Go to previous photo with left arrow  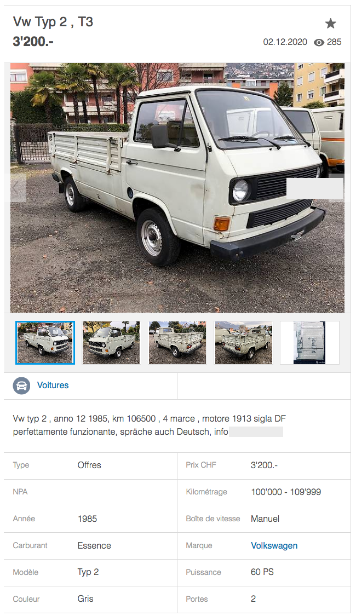[x=18, y=188]
